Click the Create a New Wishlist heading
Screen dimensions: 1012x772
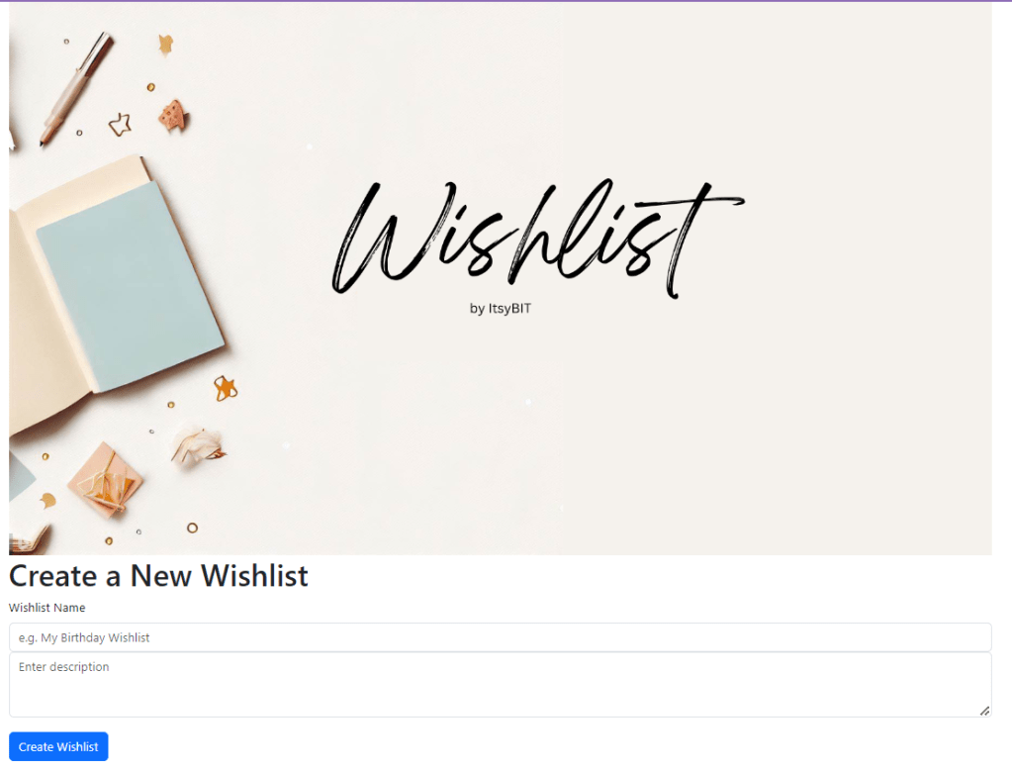click(158, 576)
